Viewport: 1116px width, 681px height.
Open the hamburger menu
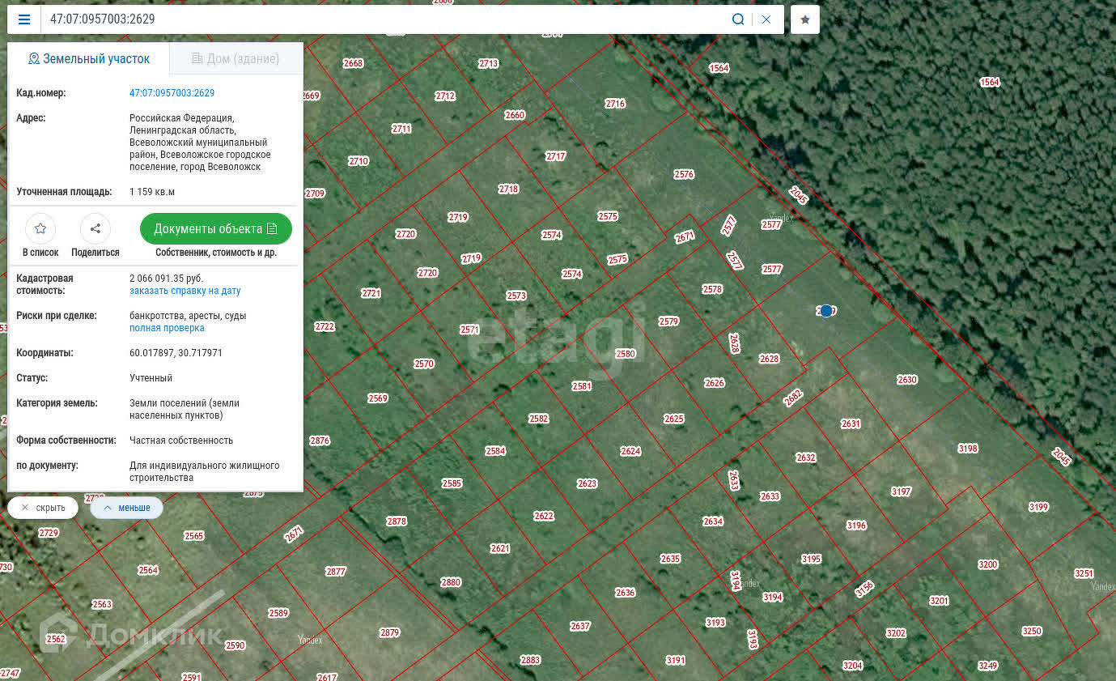point(24,19)
